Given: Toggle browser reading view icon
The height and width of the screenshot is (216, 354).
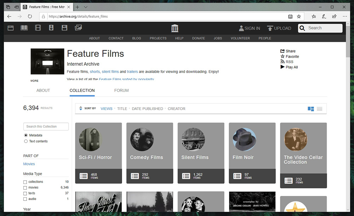Looking at the screenshot, I should pos(290,17).
